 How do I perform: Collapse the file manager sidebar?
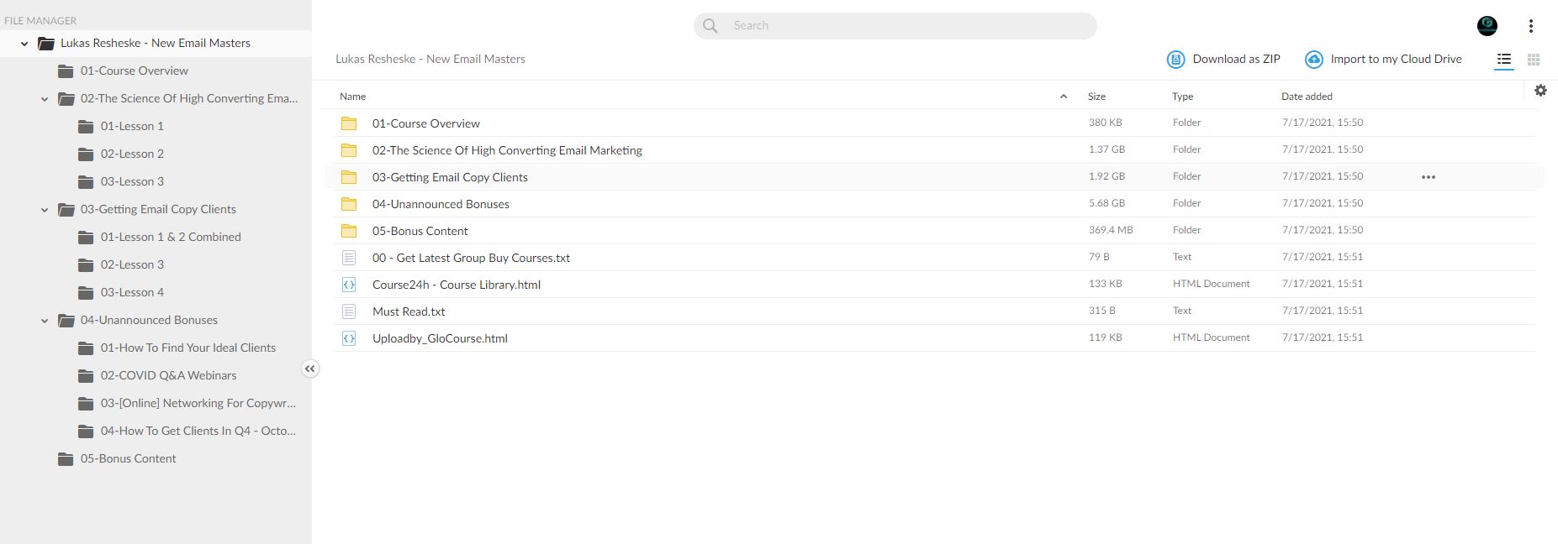(310, 369)
